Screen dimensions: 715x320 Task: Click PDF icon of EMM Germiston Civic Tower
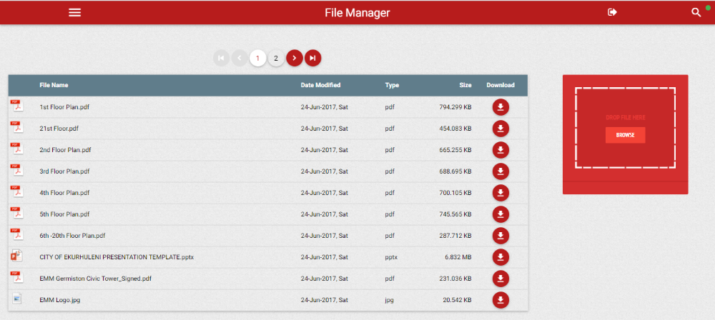tap(17, 277)
